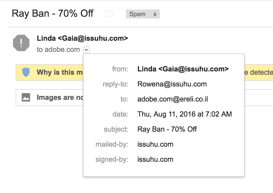
Task: Remove the Spam label with its x
Action: pyautogui.click(x=155, y=14)
